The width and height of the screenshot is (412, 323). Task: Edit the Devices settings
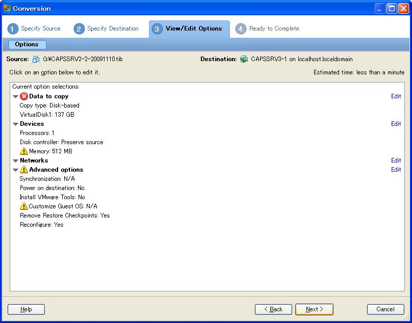pyautogui.click(x=396, y=124)
